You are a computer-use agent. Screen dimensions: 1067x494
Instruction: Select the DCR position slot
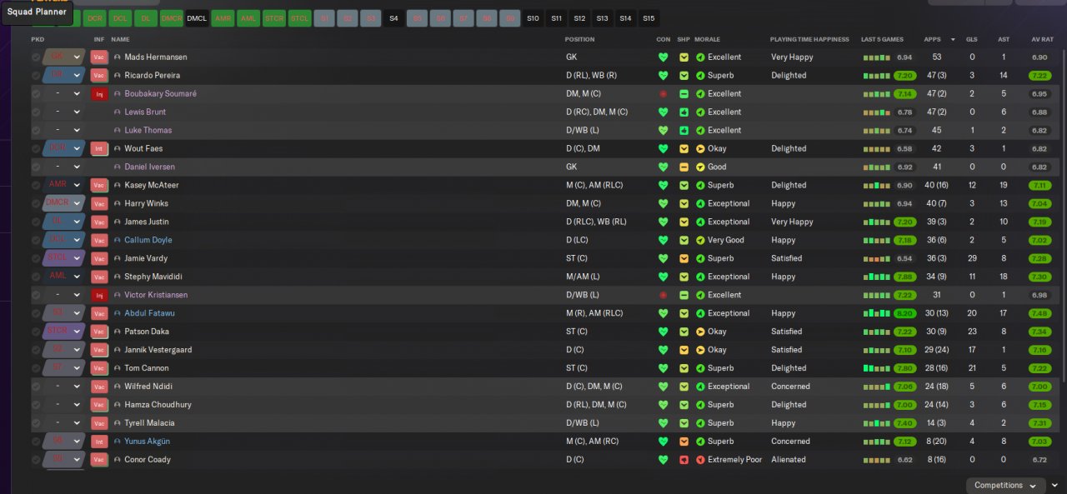(x=95, y=18)
